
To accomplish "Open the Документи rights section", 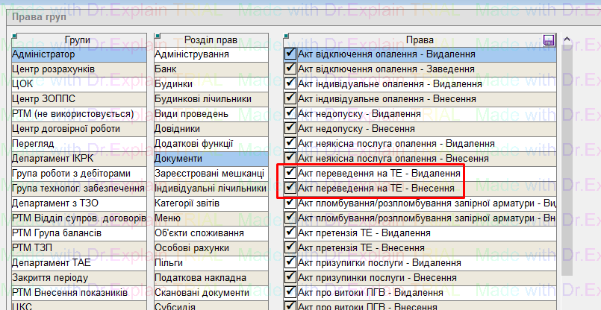I will pos(210,159).
